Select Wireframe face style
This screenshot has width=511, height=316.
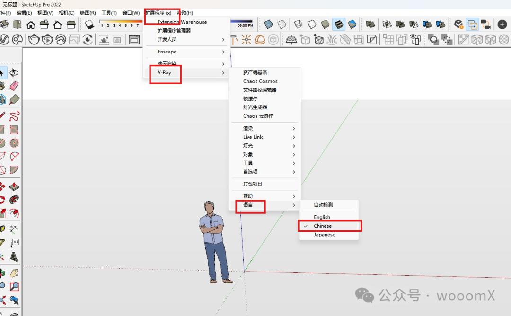point(298,25)
